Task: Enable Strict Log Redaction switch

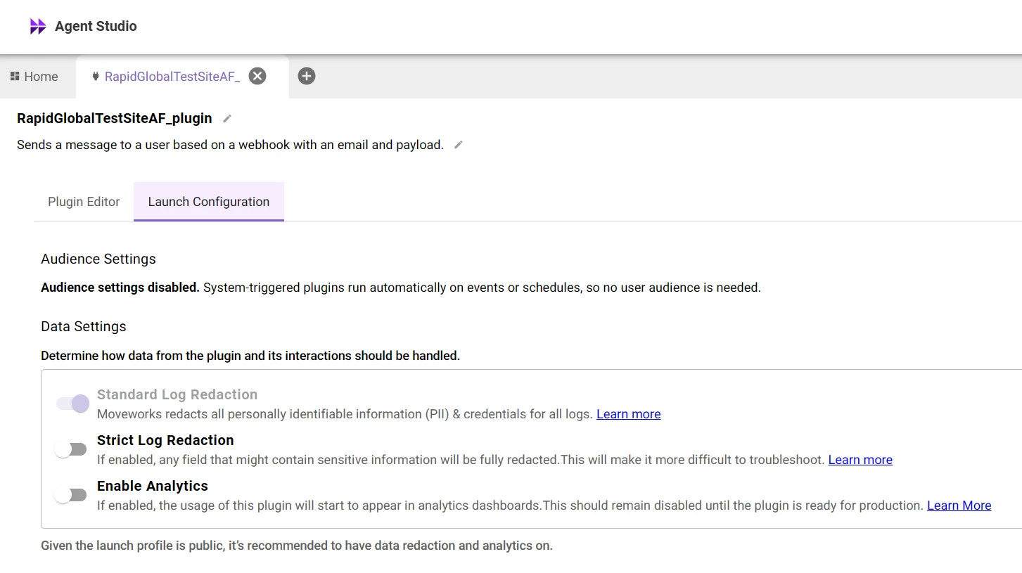Action: [x=71, y=449]
